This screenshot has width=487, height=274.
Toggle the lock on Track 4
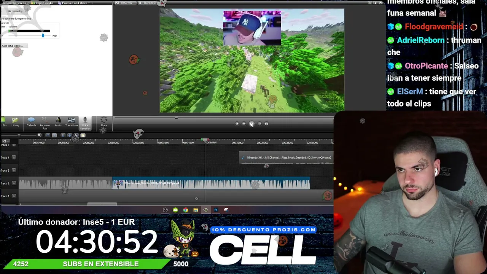pyautogui.click(x=14, y=158)
